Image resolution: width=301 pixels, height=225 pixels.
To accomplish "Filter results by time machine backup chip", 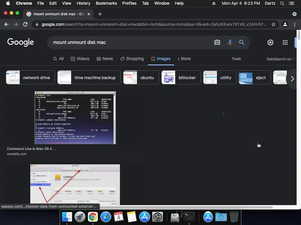I will 89,77.
